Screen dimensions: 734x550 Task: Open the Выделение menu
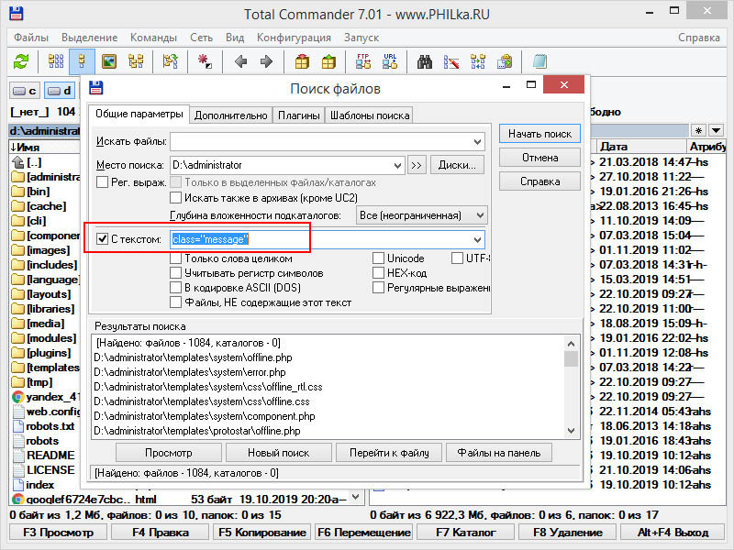(89, 38)
